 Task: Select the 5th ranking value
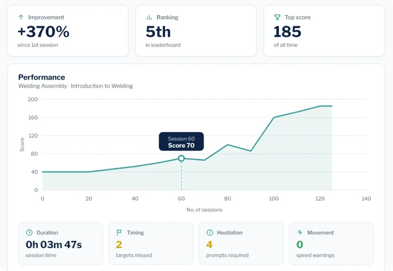158,31
